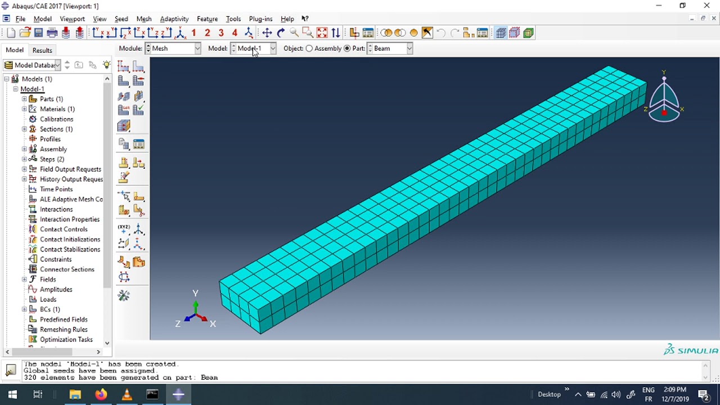720x405 pixels.
Task: Expand the Steps (2) tree node
Action: coord(25,159)
